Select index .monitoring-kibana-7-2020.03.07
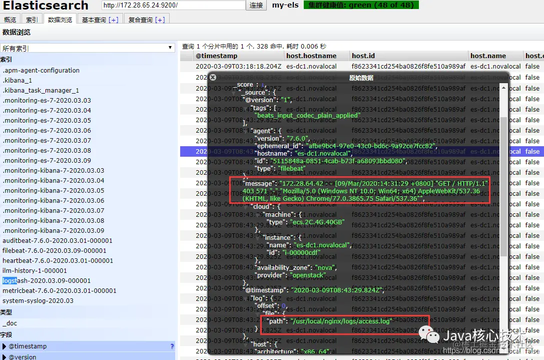The width and height of the screenshot is (544, 360). coord(54,211)
